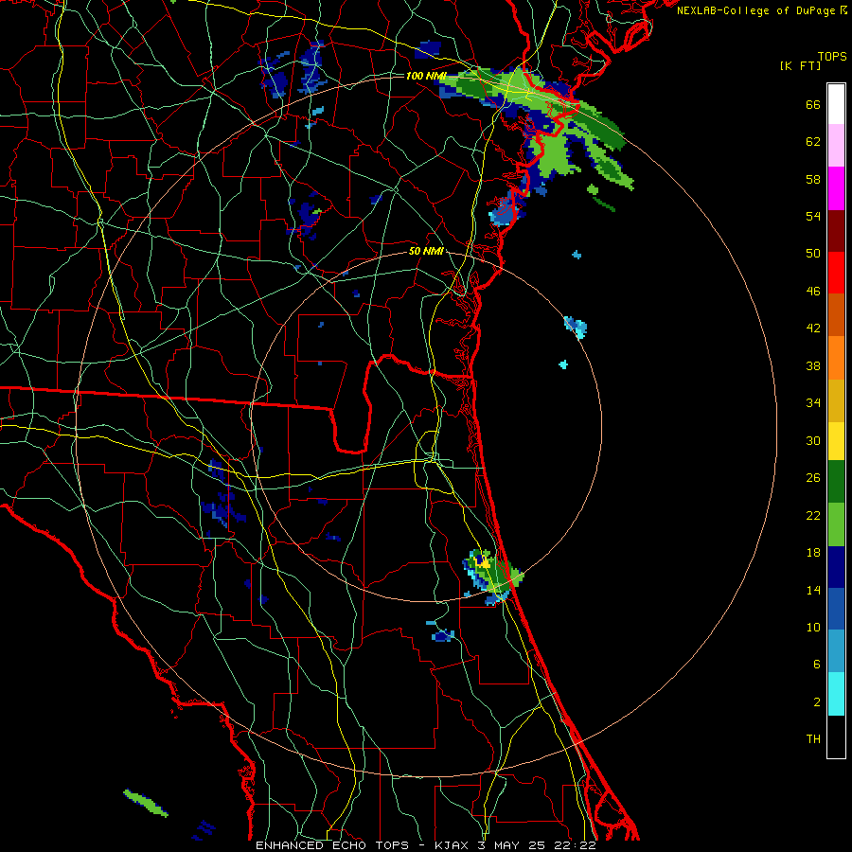Click the light green swatch near 22
The image size is (852, 852).
point(836,524)
